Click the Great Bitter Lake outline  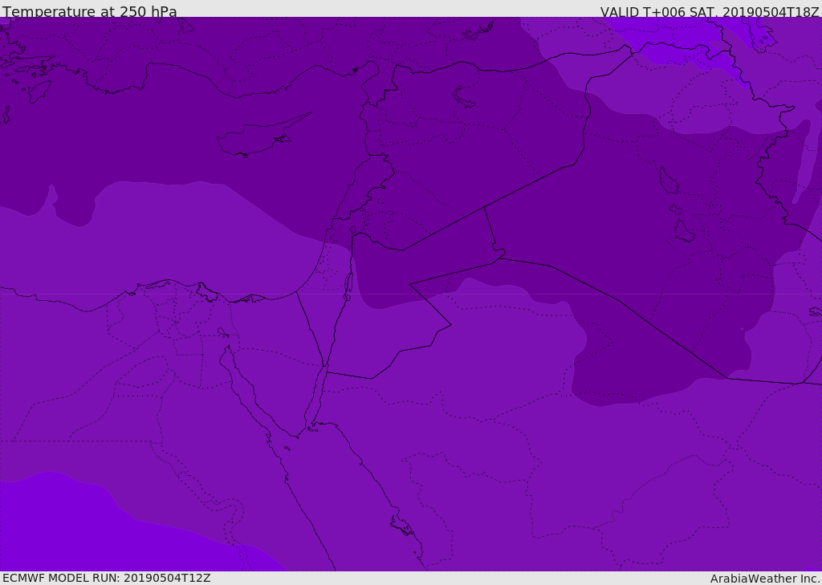tap(223, 332)
